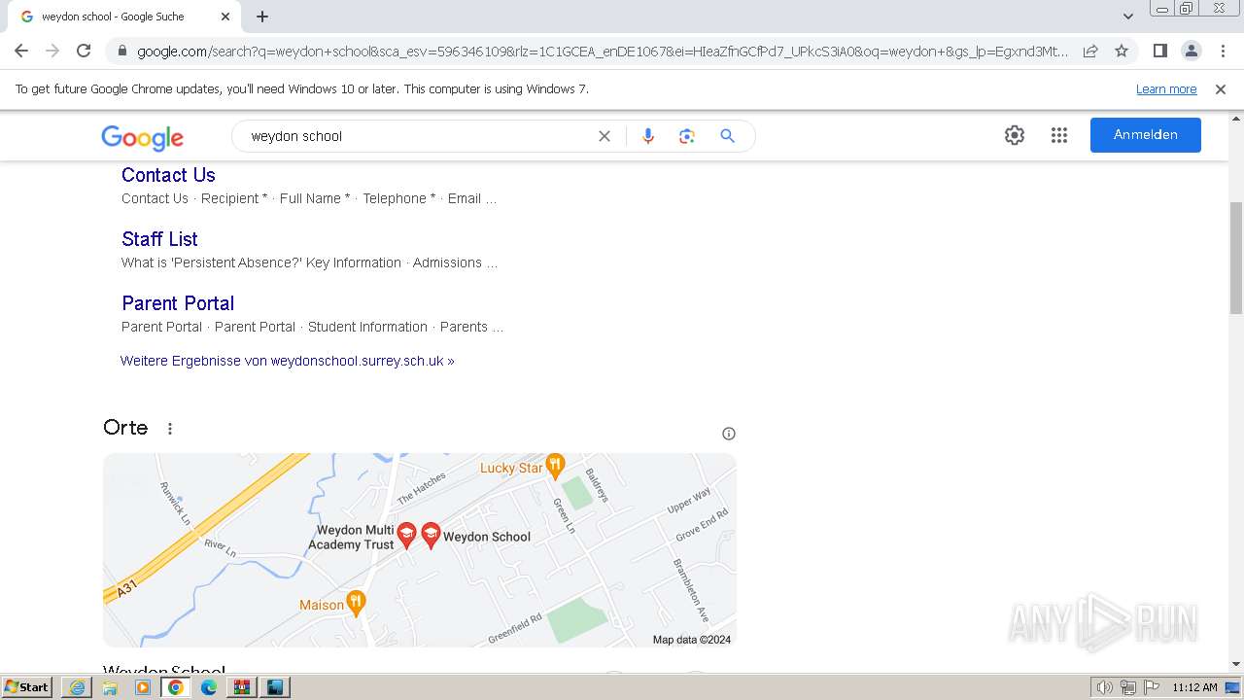
Task: Open the Contact Us result
Action: point(168,175)
